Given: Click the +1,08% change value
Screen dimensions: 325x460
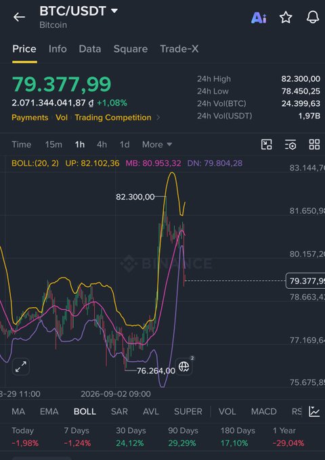Looking at the screenshot, I should point(112,103).
